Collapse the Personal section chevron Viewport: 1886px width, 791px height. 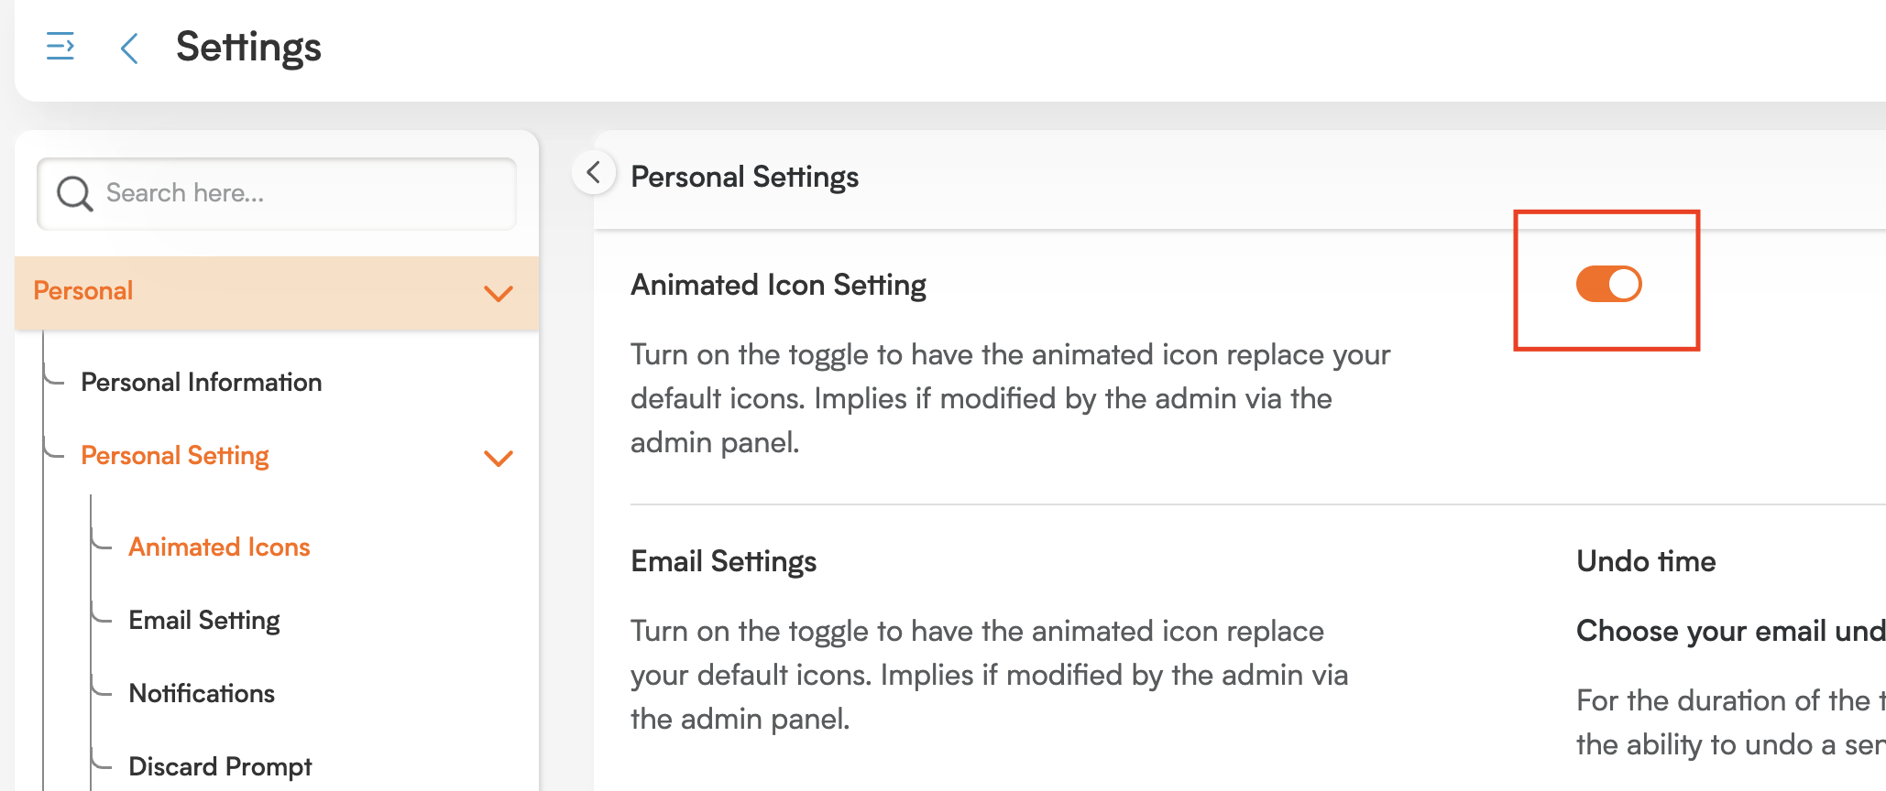tap(499, 293)
